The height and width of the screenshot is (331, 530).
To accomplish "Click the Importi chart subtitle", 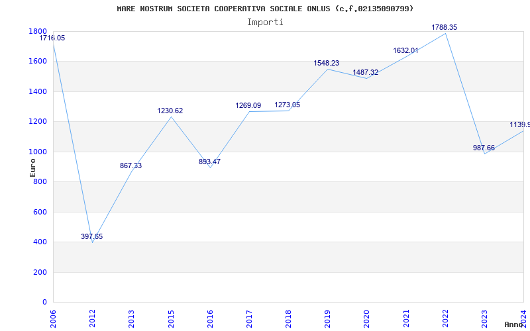I will tap(265, 23).
